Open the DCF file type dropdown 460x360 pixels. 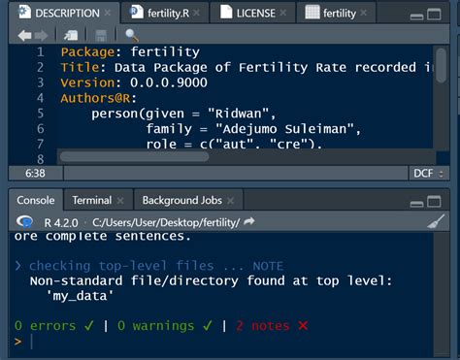pyautogui.click(x=429, y=173)
